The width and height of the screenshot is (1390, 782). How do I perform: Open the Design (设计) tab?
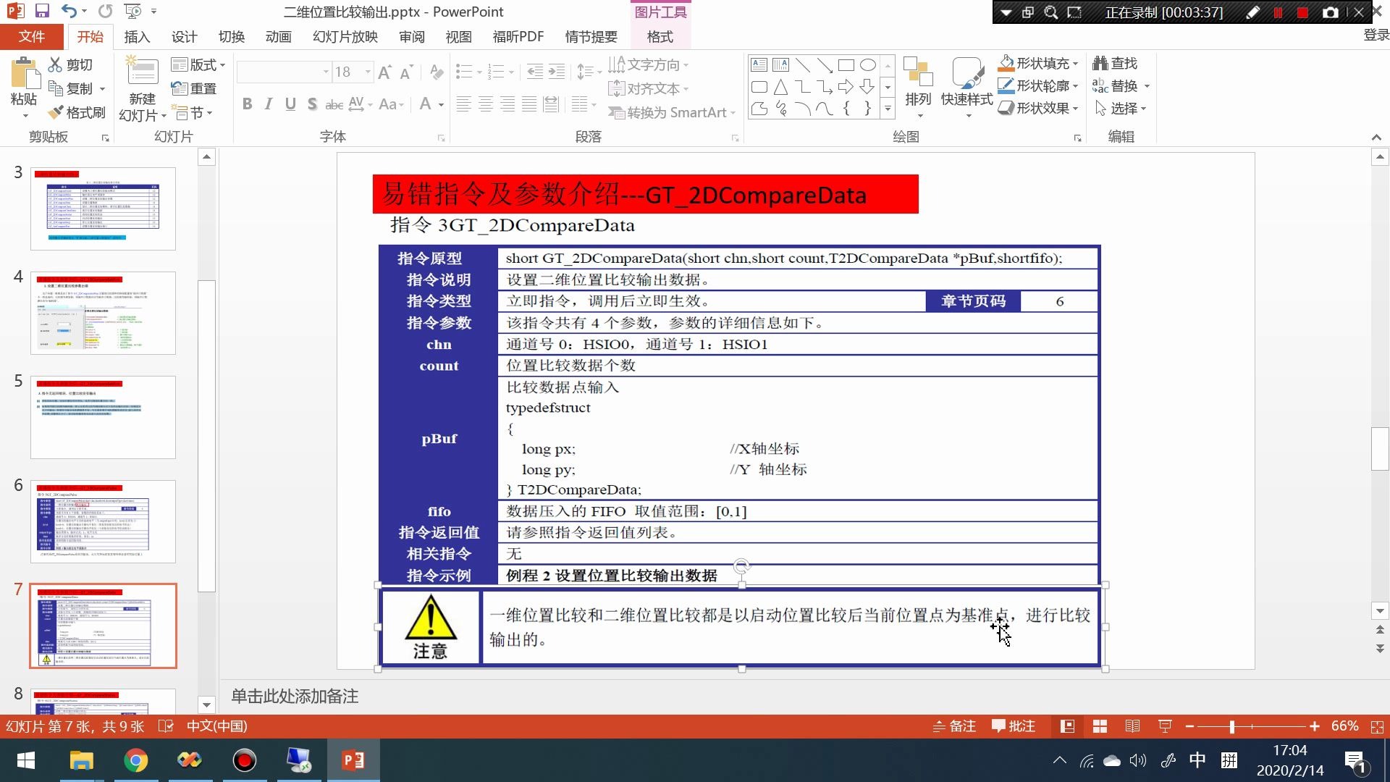click(184, 37)
